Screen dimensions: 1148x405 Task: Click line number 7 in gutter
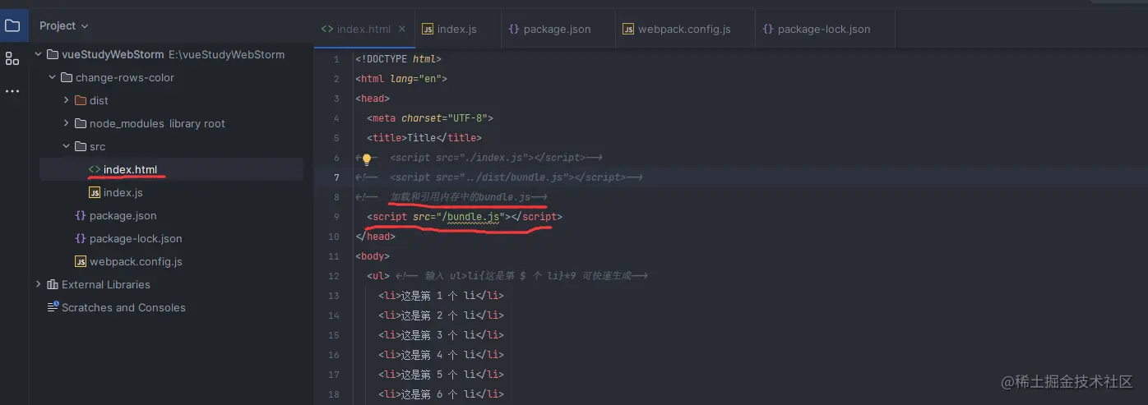(336, 177)
